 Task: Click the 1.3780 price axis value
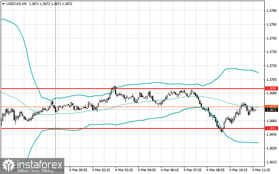[271, 11]
